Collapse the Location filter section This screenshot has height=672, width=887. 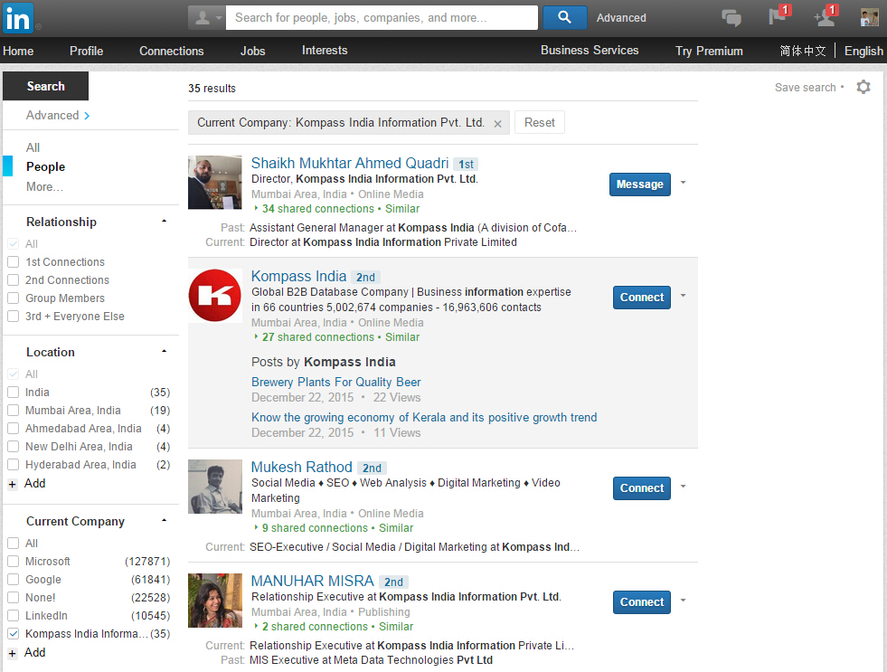164,350
